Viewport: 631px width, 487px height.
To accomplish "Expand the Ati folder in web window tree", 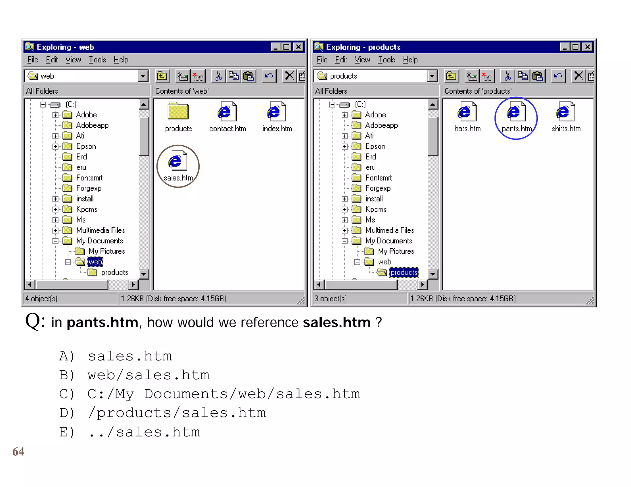I will click(x=55, y=136).
